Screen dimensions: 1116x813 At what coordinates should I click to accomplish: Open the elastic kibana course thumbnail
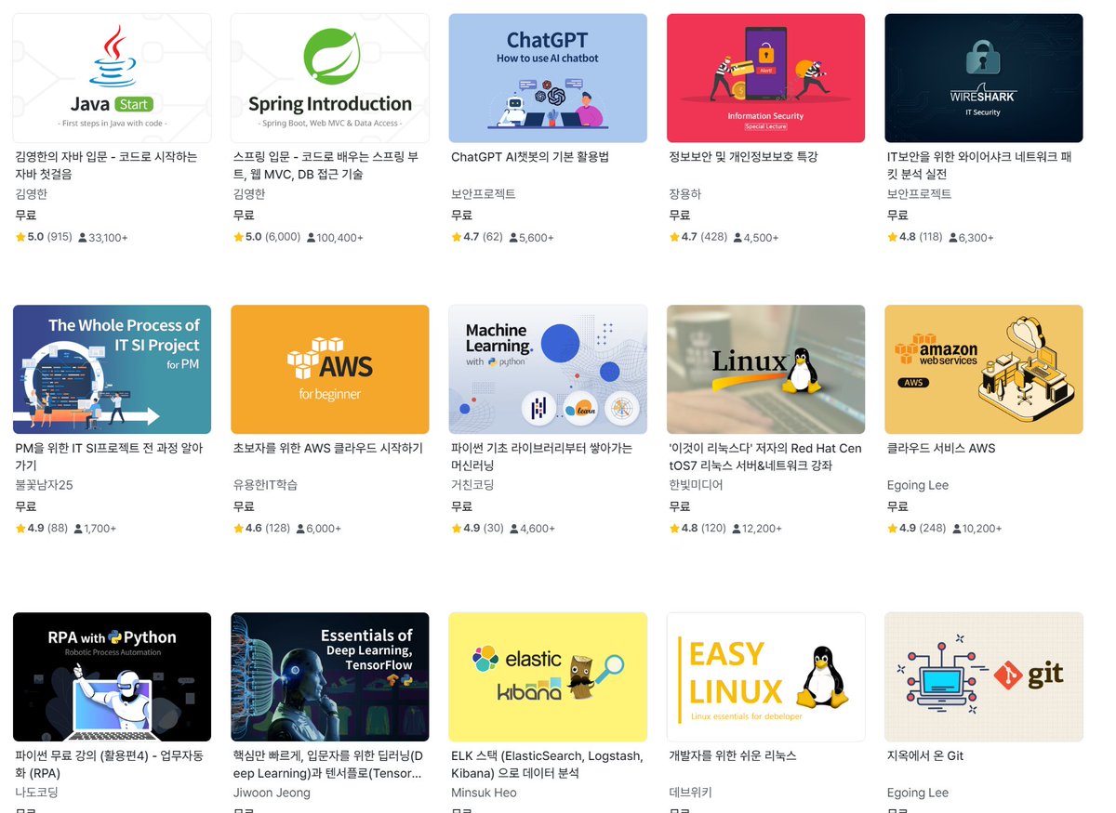point(548,676)
